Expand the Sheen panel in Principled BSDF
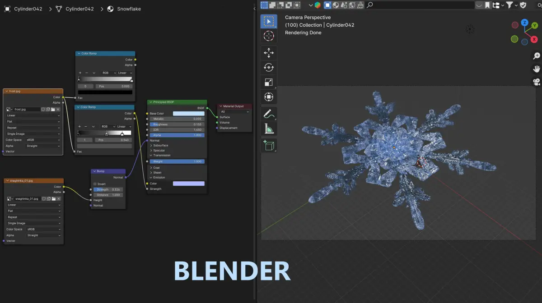Viewport: 542px width, 303px height. [156, 172]
